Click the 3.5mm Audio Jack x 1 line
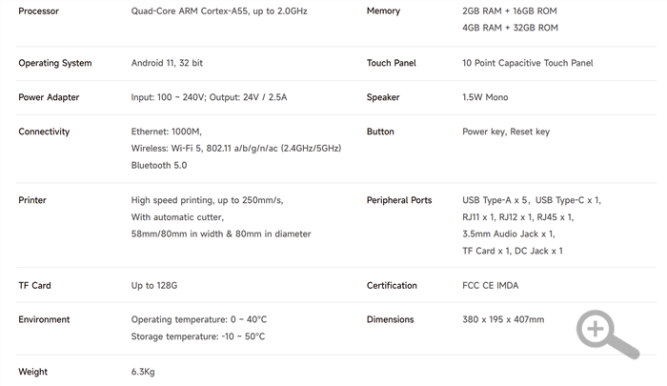The height and width of the screenshot is (386, 667). 508,234
